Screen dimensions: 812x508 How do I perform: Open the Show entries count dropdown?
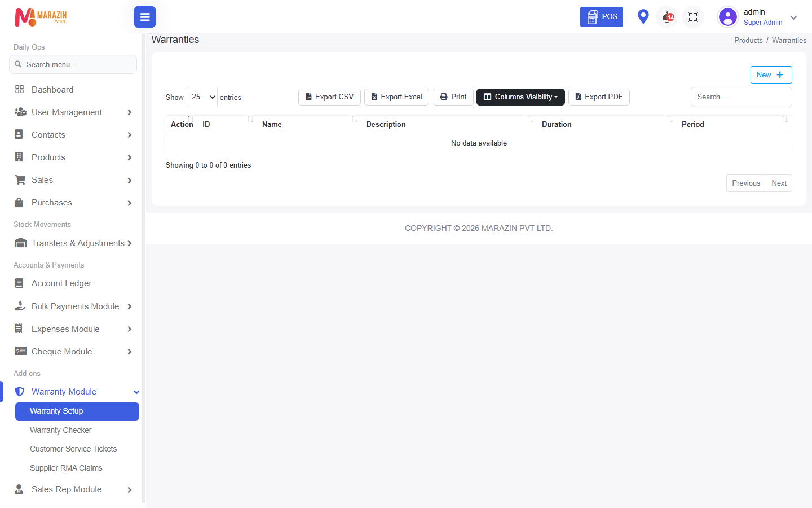pos(201,97)
